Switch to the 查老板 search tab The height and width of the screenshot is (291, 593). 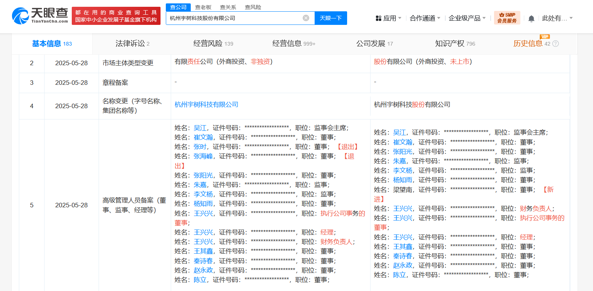[203, 7]
